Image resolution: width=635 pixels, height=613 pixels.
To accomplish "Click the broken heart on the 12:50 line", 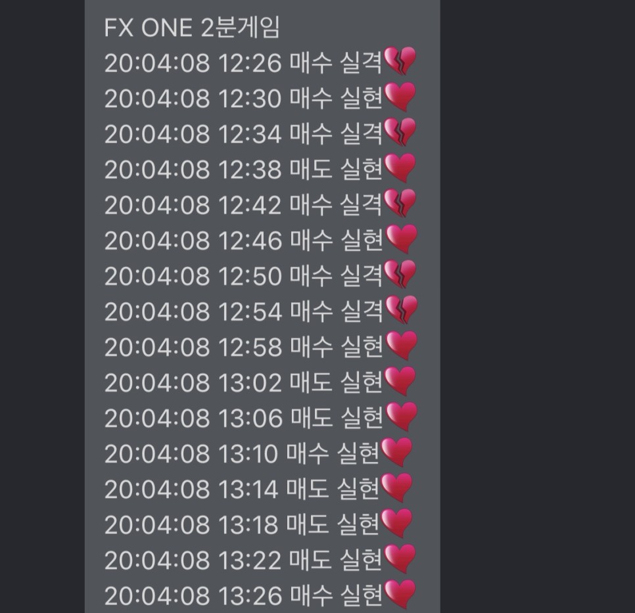I will [x=400, y=274].
